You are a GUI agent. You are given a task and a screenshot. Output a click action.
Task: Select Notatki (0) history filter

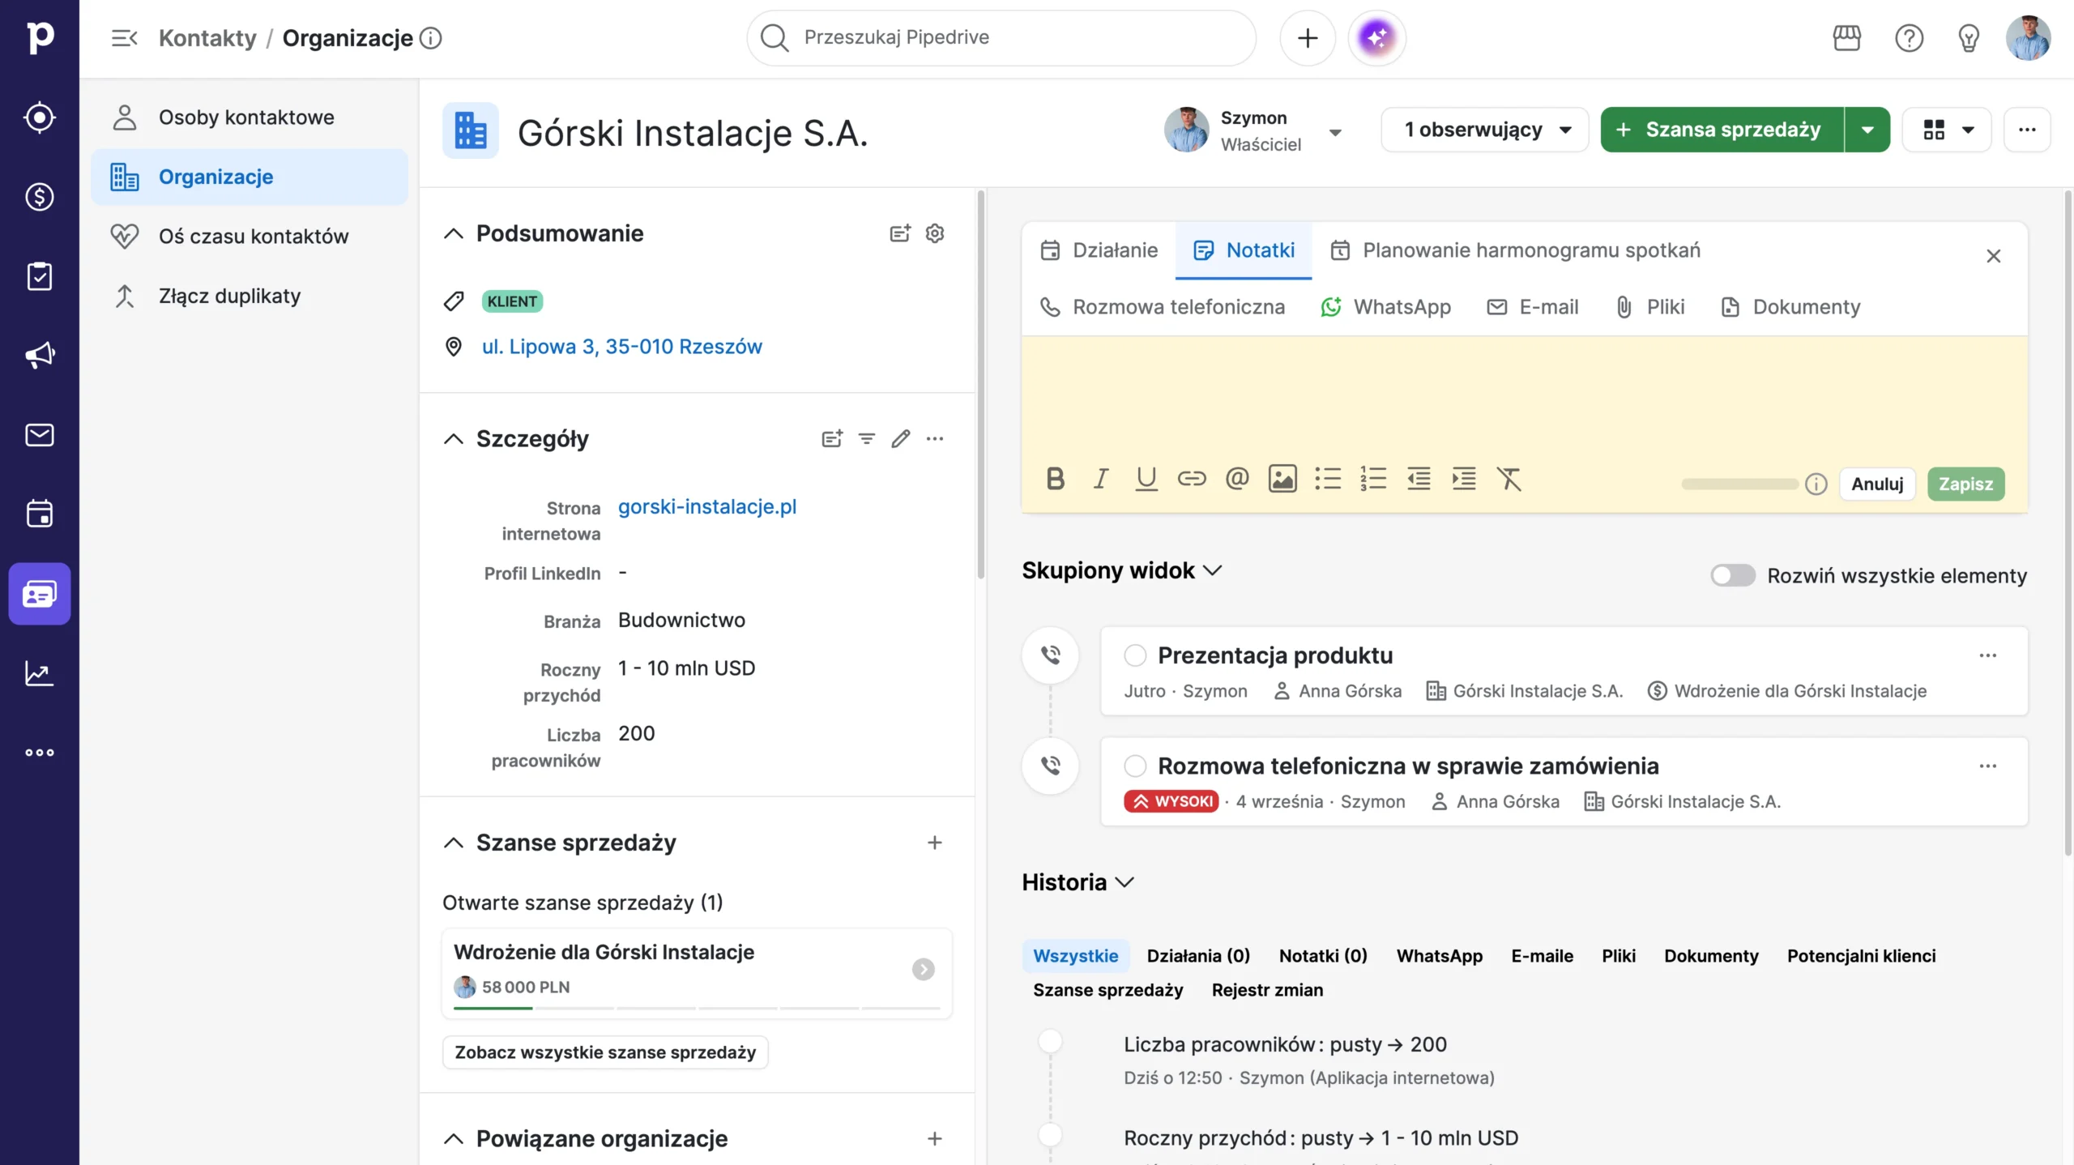tap(1322, 956)
